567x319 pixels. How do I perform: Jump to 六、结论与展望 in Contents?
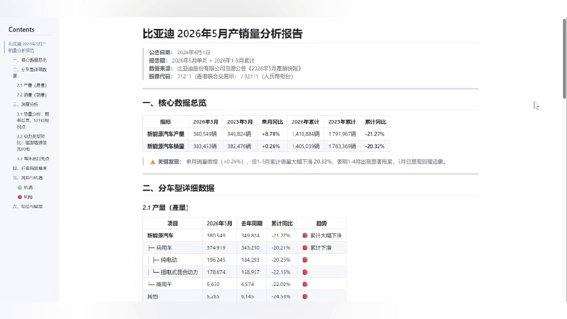(x=28, y=207)
